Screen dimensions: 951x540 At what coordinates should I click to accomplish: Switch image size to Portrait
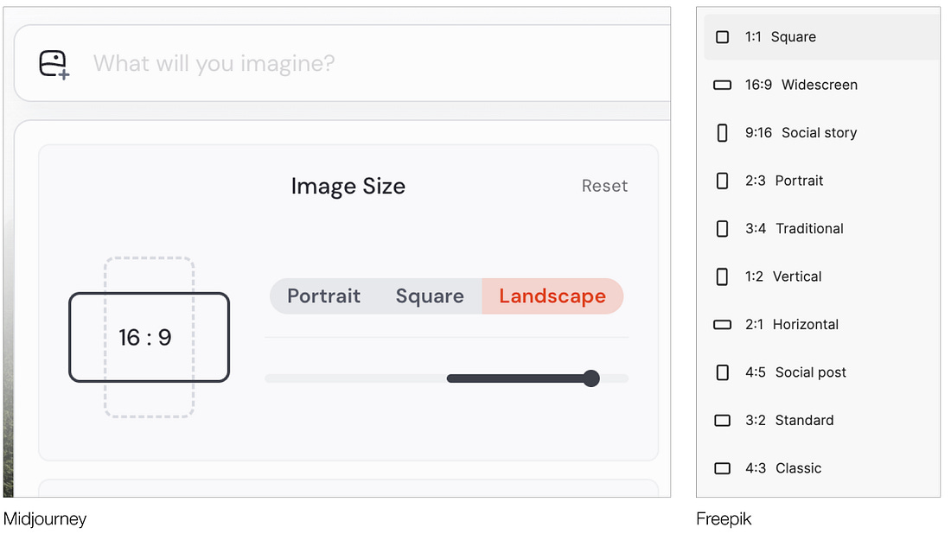pyautogui.click(x=323, y=296)
